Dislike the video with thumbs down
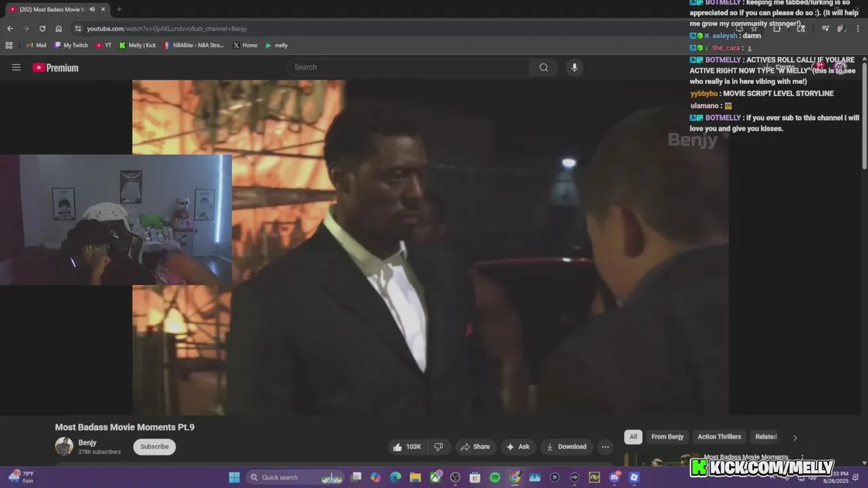868x488 pixels. [x=439, y=447]
